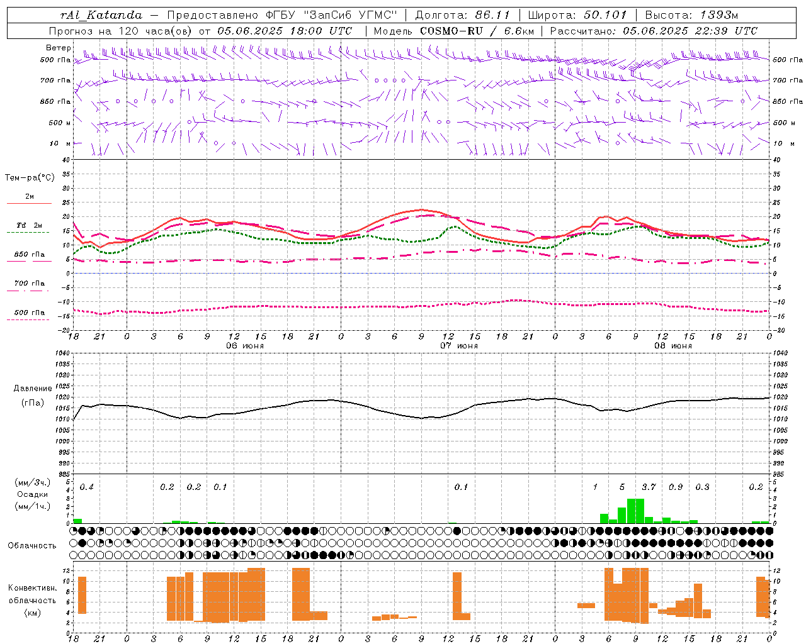
Task: Click the 0.9 precipitation value
Action: click(x=676, y=487)
